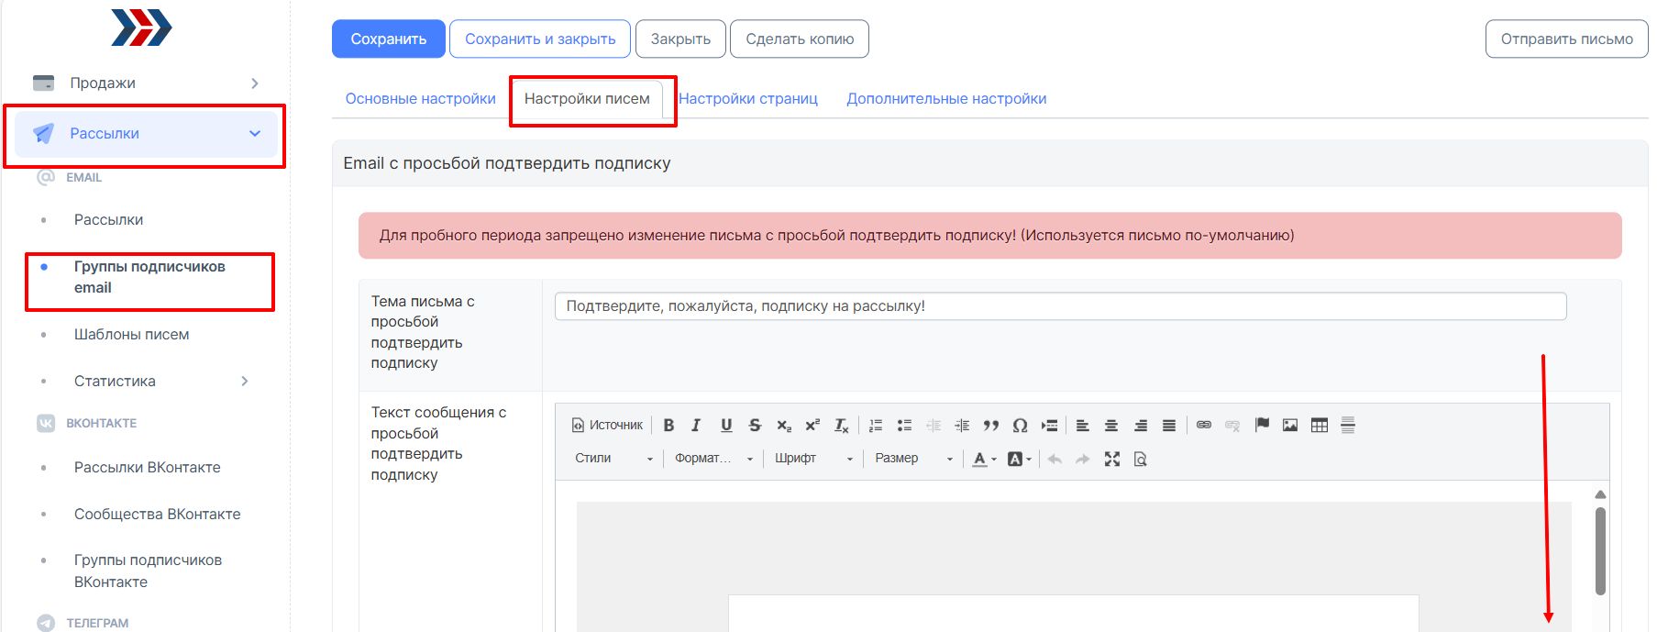Expand the Статистика submenu arrow

coord(245,382)
